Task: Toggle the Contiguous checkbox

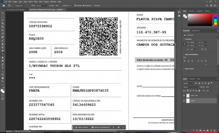Action: pos(84,6)
